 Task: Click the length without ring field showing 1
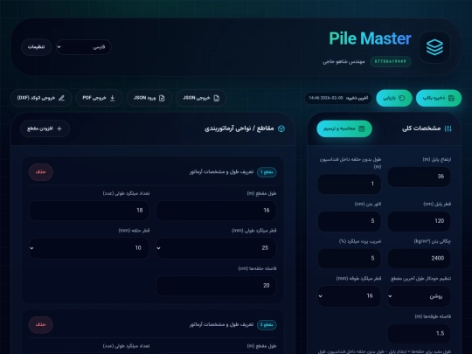(350, 184)
